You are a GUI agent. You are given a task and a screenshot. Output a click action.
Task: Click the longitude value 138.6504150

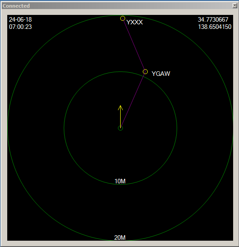pos(215,27)
